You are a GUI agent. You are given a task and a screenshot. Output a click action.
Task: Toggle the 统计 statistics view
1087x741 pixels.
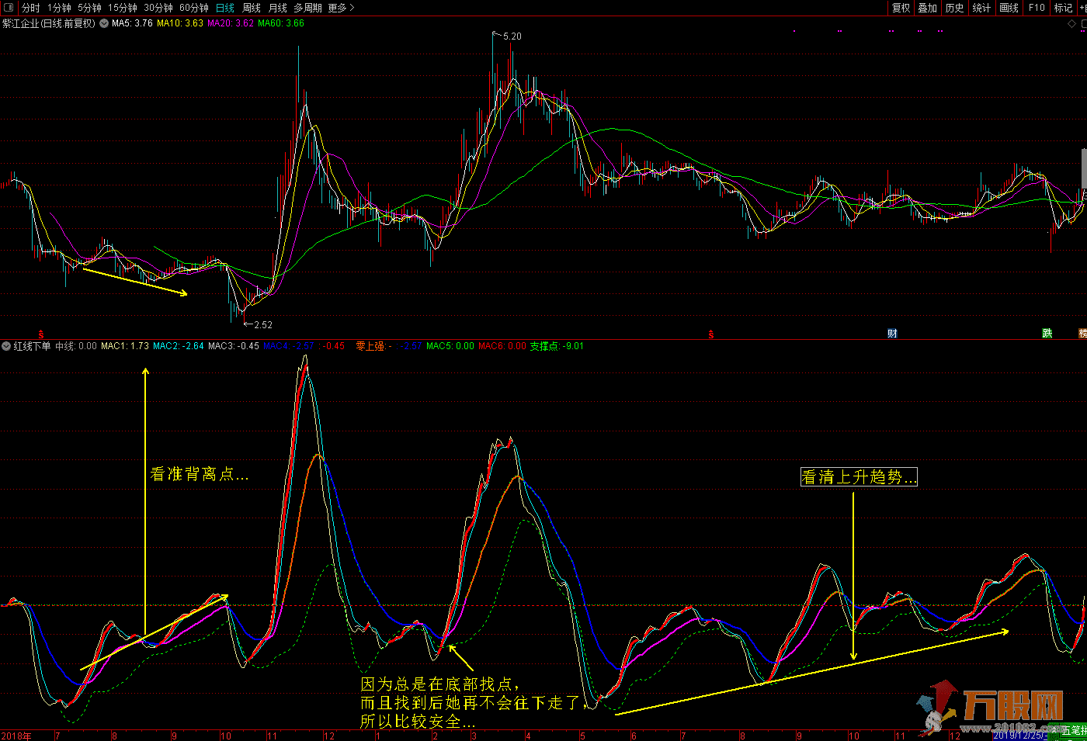click(981, 8)
